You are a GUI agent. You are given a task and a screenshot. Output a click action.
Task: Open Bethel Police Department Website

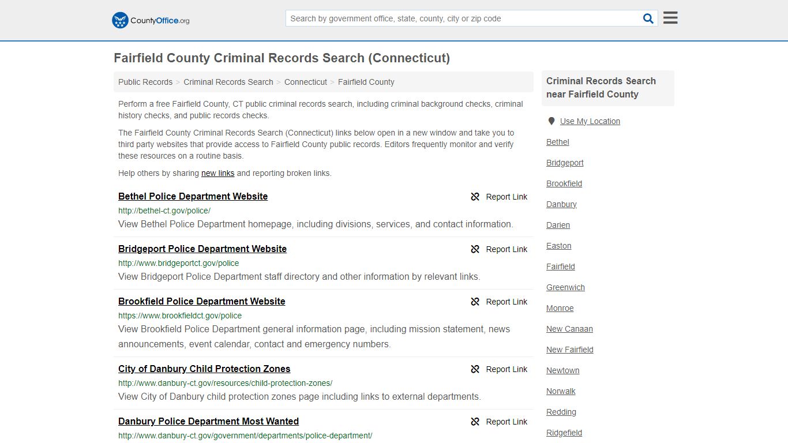tap(193, 196)
